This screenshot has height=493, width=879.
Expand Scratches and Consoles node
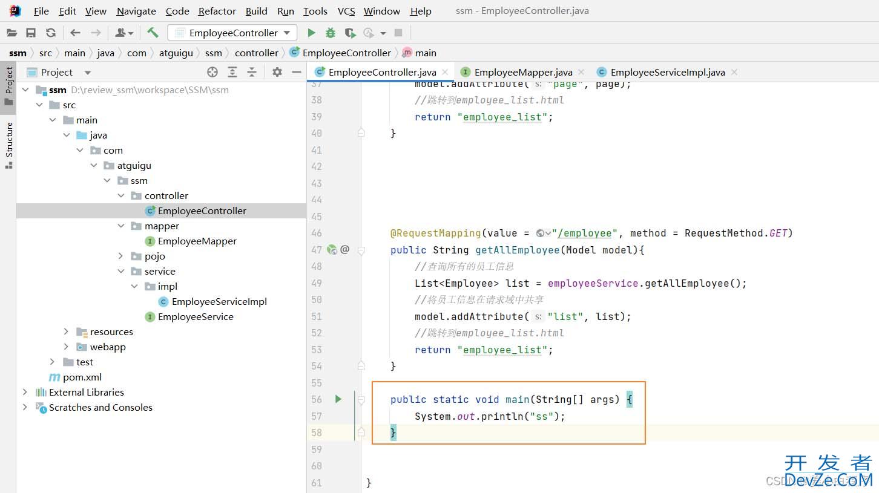click(25, 407)
